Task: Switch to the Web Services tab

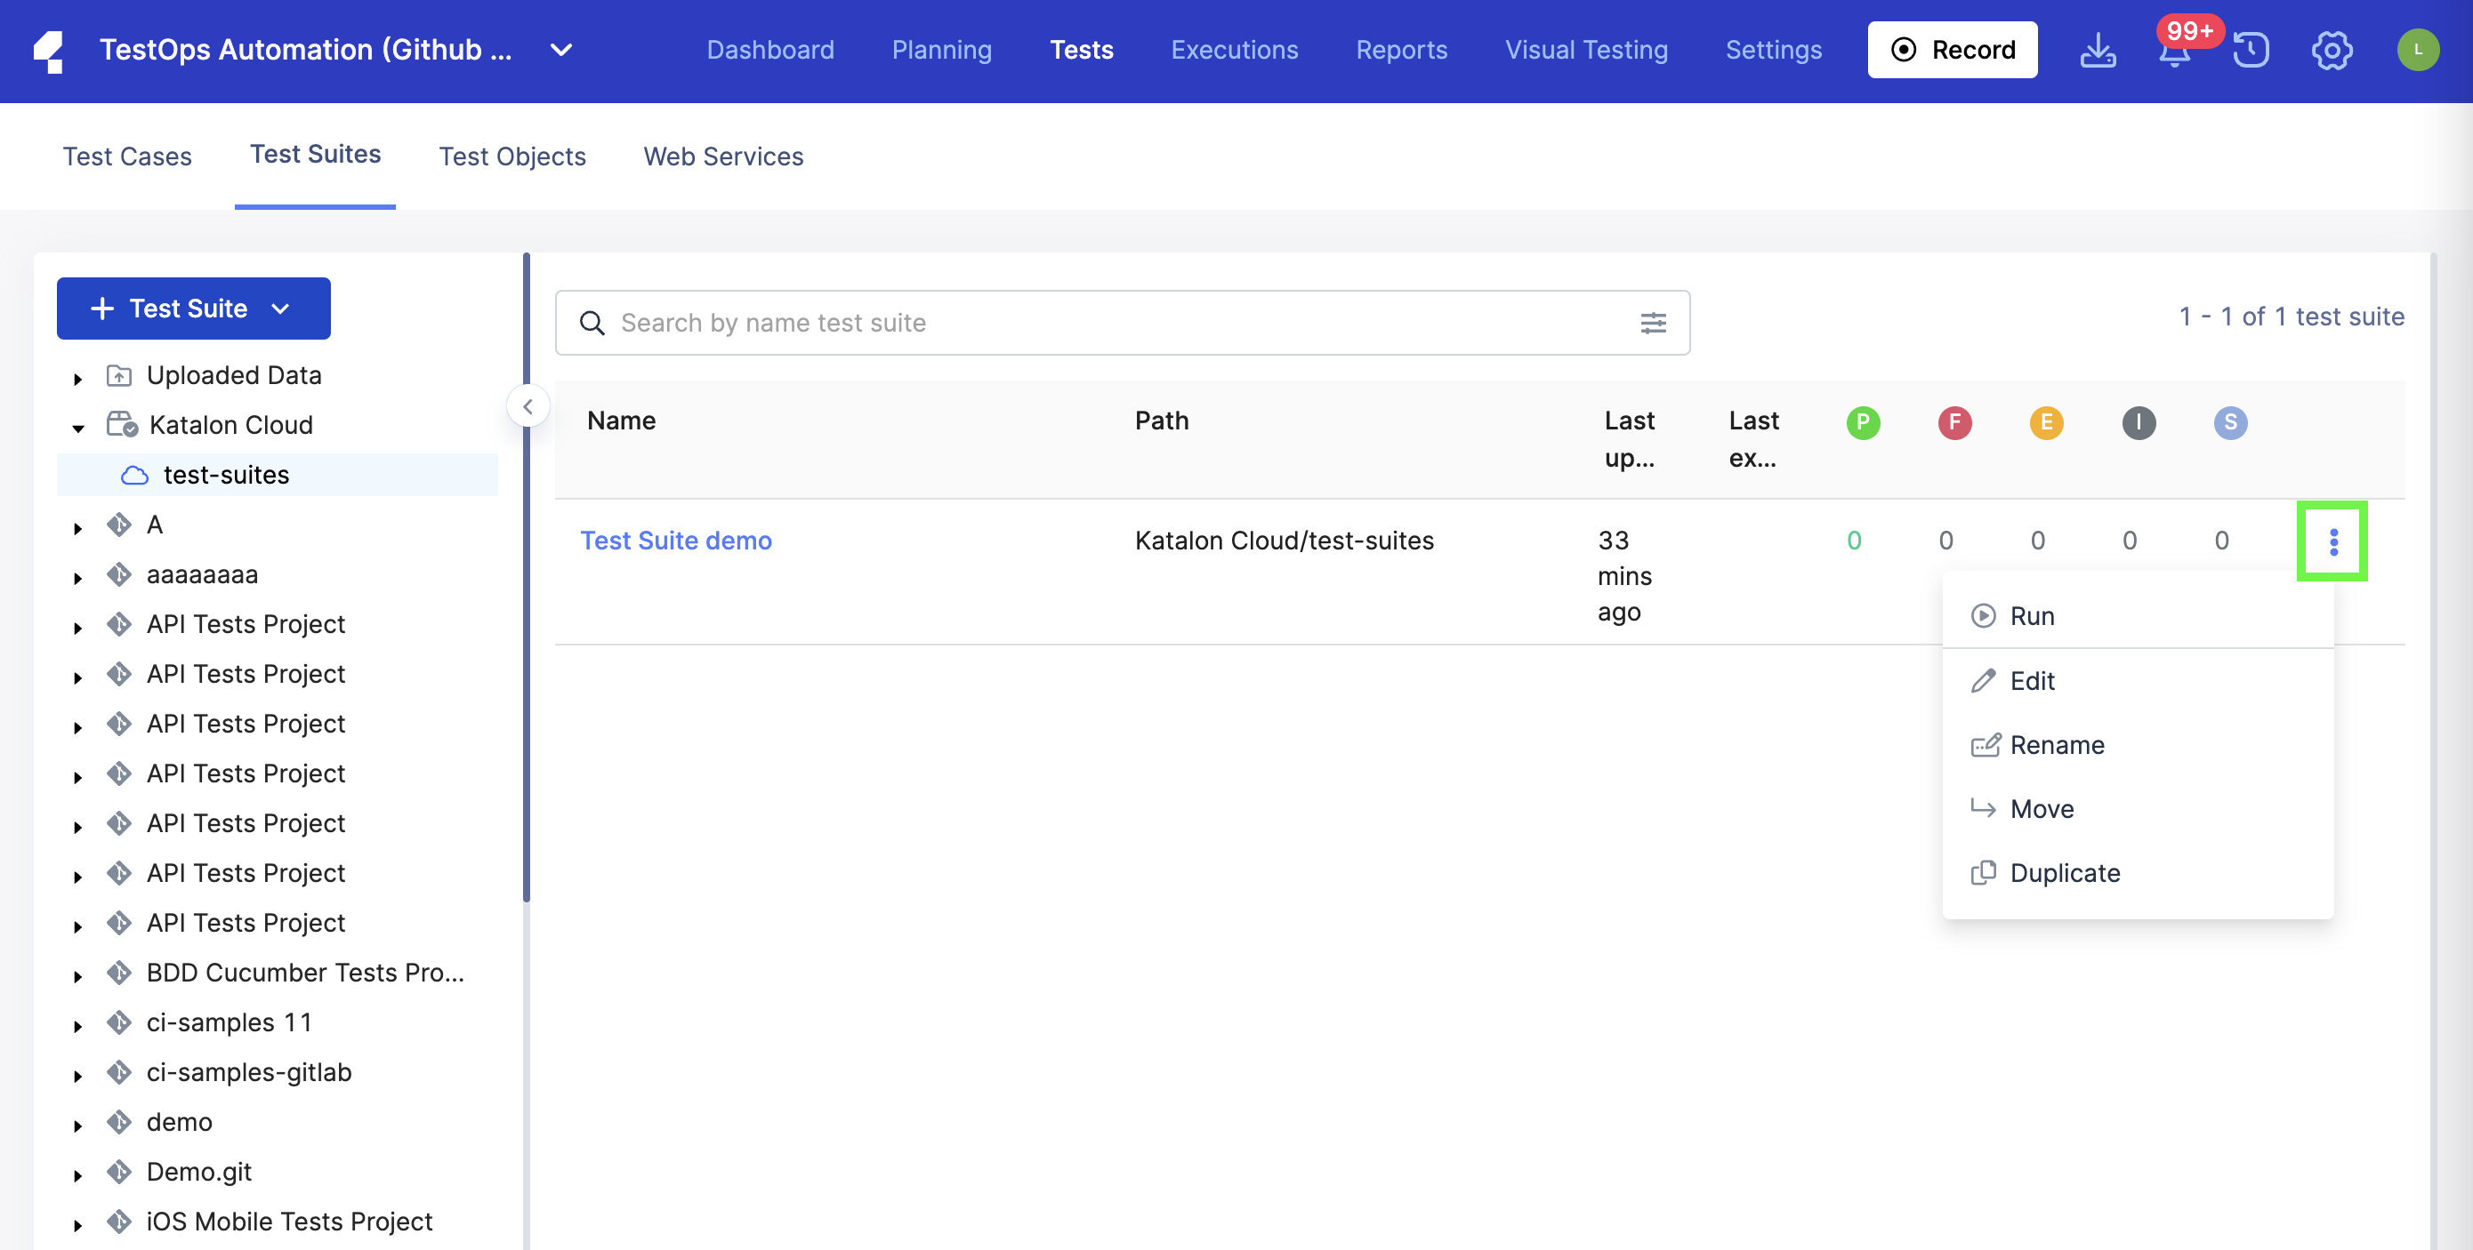Action: (723, 156)
